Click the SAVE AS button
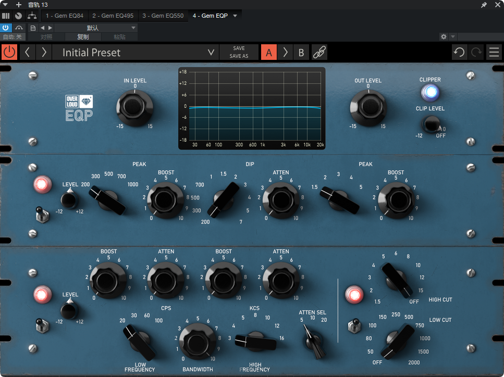The image size is (504, 377). point(239,56)
